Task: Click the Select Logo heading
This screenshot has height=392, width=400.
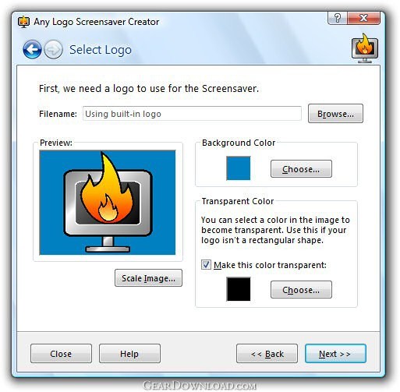Action: 101,50
